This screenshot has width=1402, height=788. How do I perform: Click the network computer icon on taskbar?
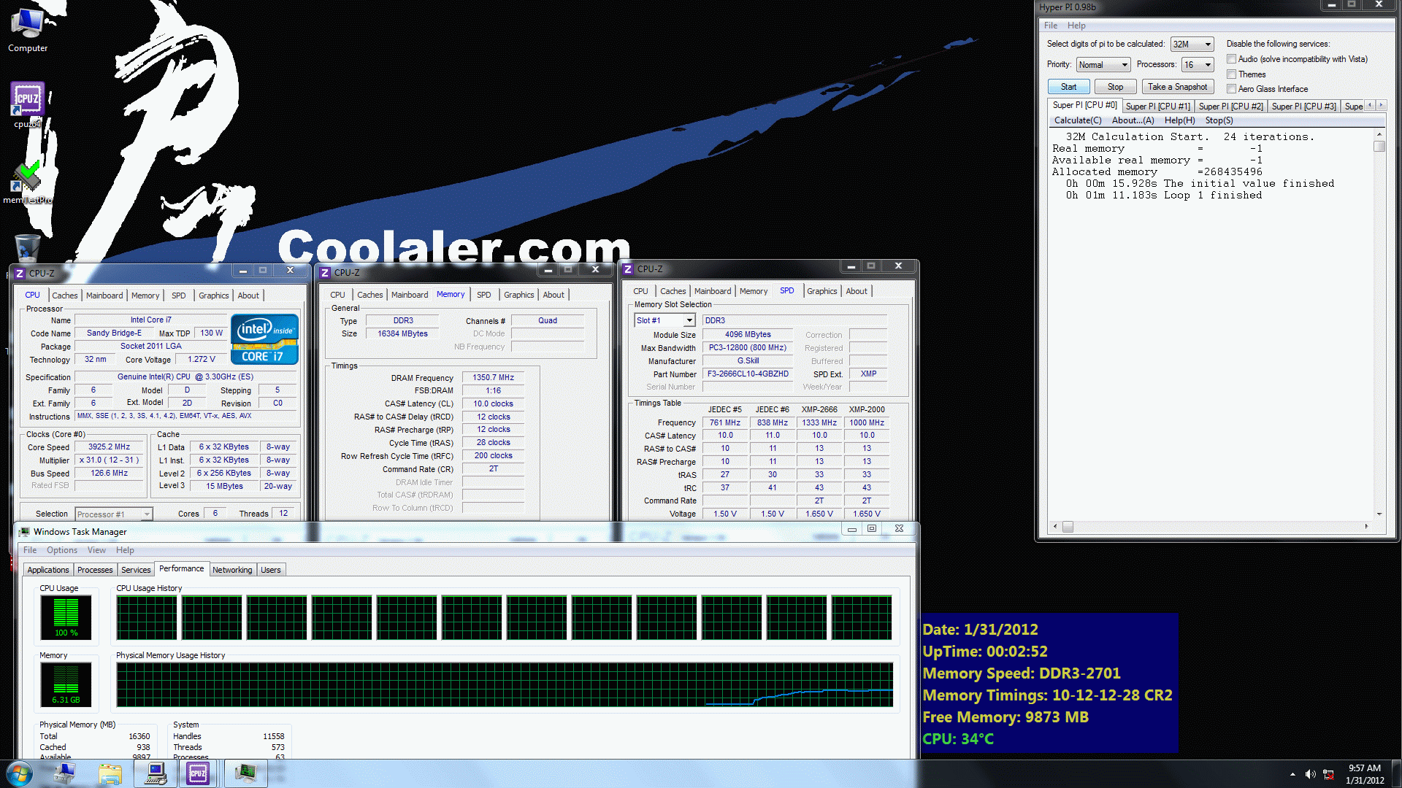65,773
